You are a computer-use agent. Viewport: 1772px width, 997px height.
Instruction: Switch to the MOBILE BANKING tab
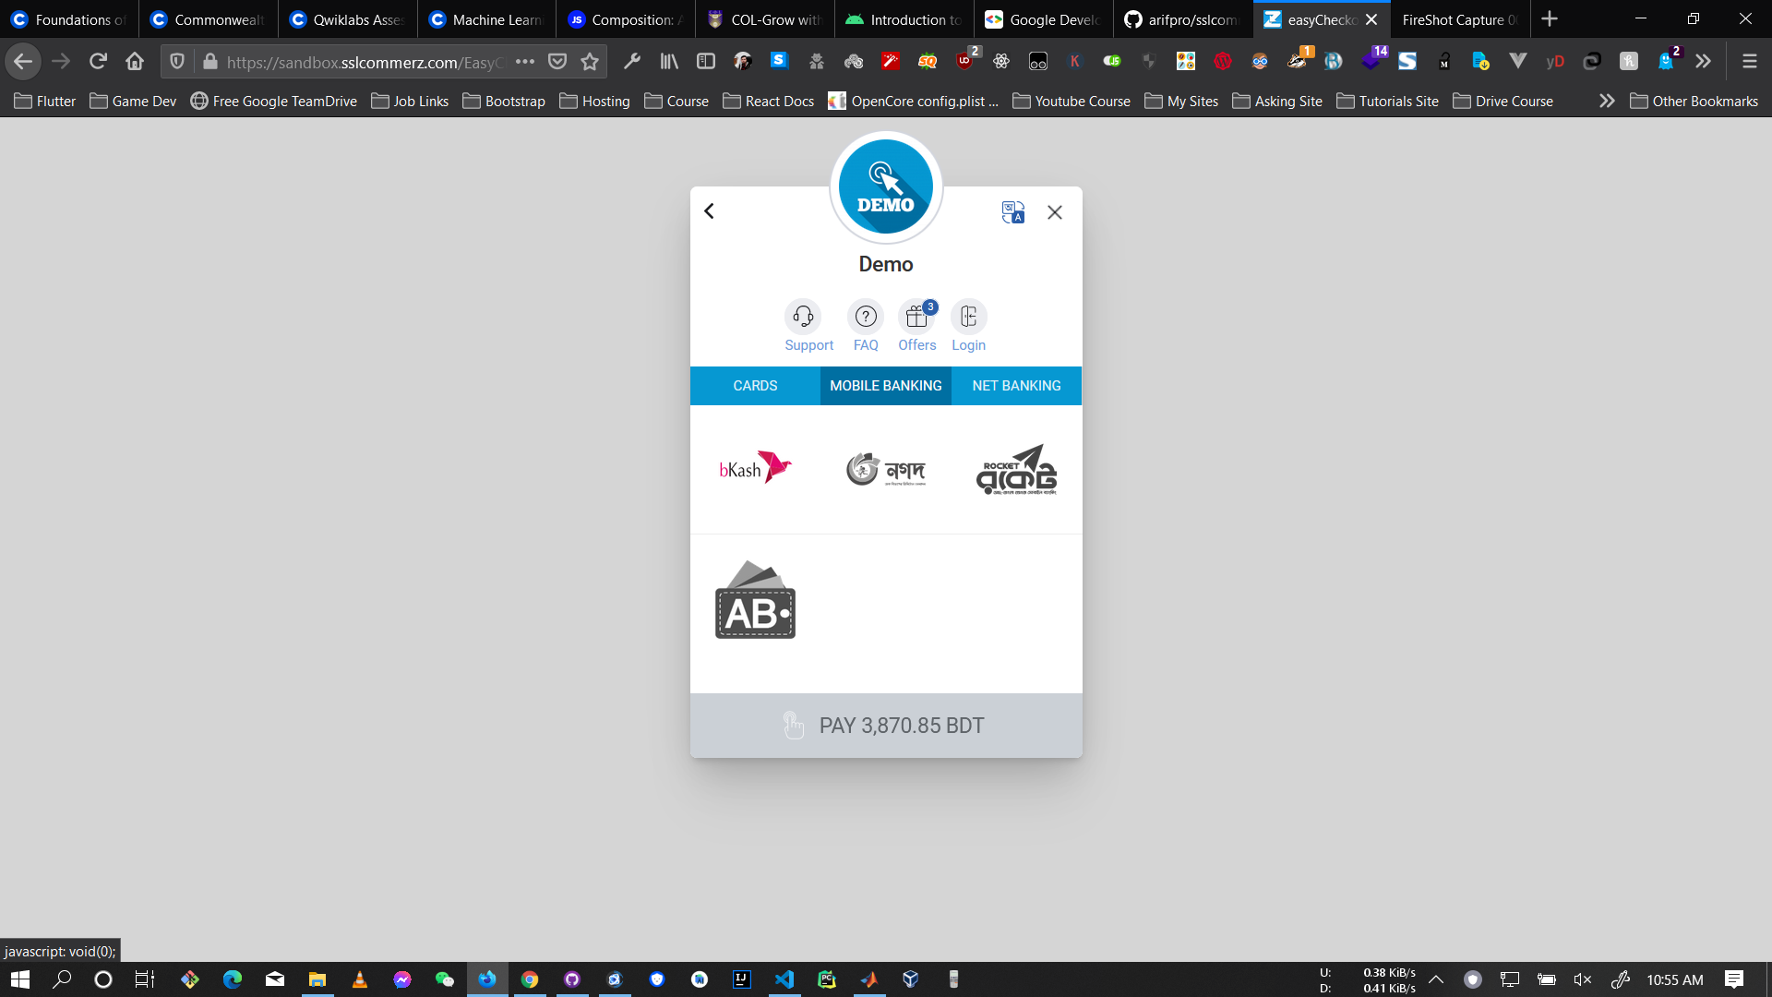tap(886, 386)
